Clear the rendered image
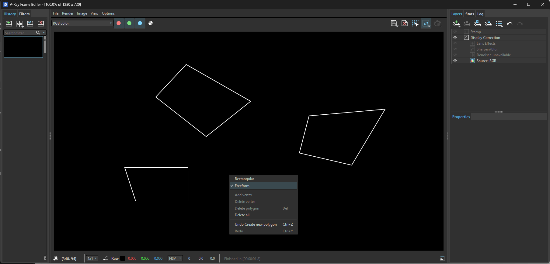This screenshot has height=264, width=550. [x=405, y=23]
